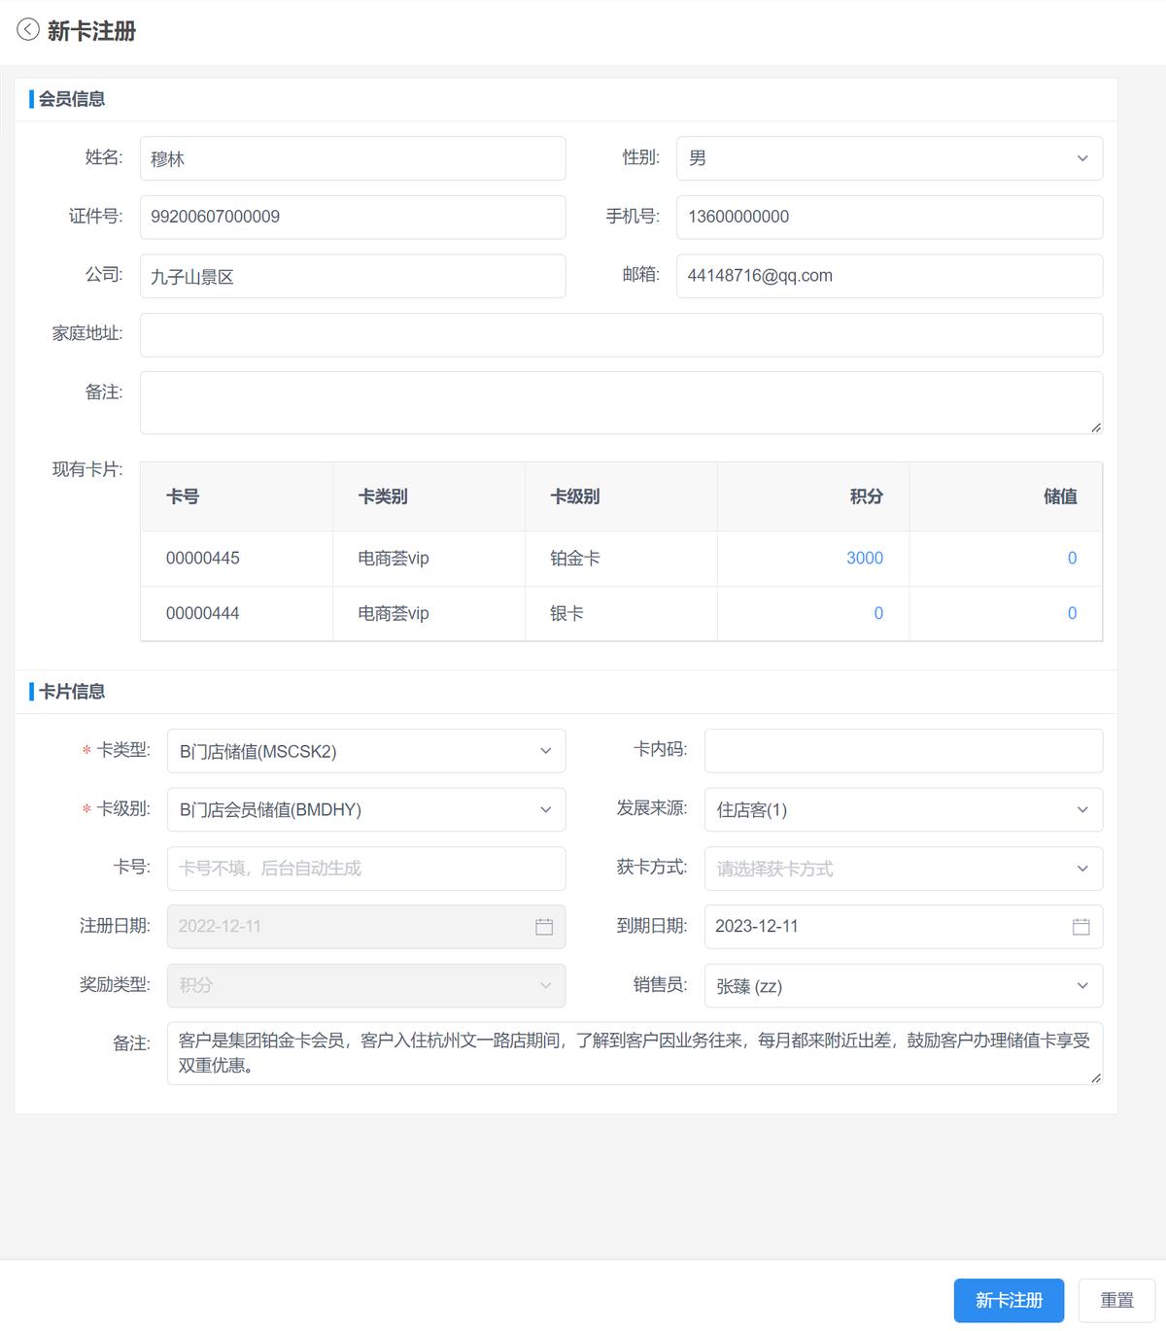The height and width of the screenshot is (1331, 1166).
Task: Select the 00000445 card row in the table
Action: (x=428, y=558)
